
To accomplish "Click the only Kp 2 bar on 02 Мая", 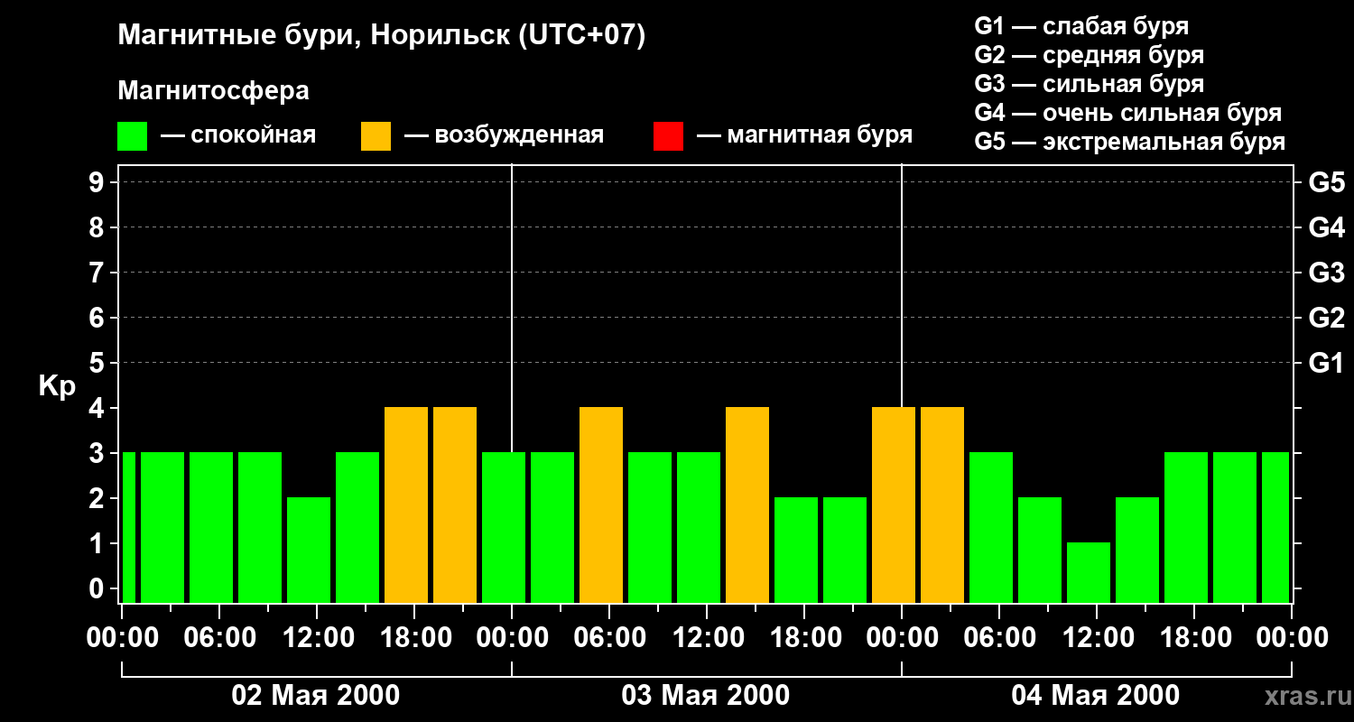I will click(309, 550).
